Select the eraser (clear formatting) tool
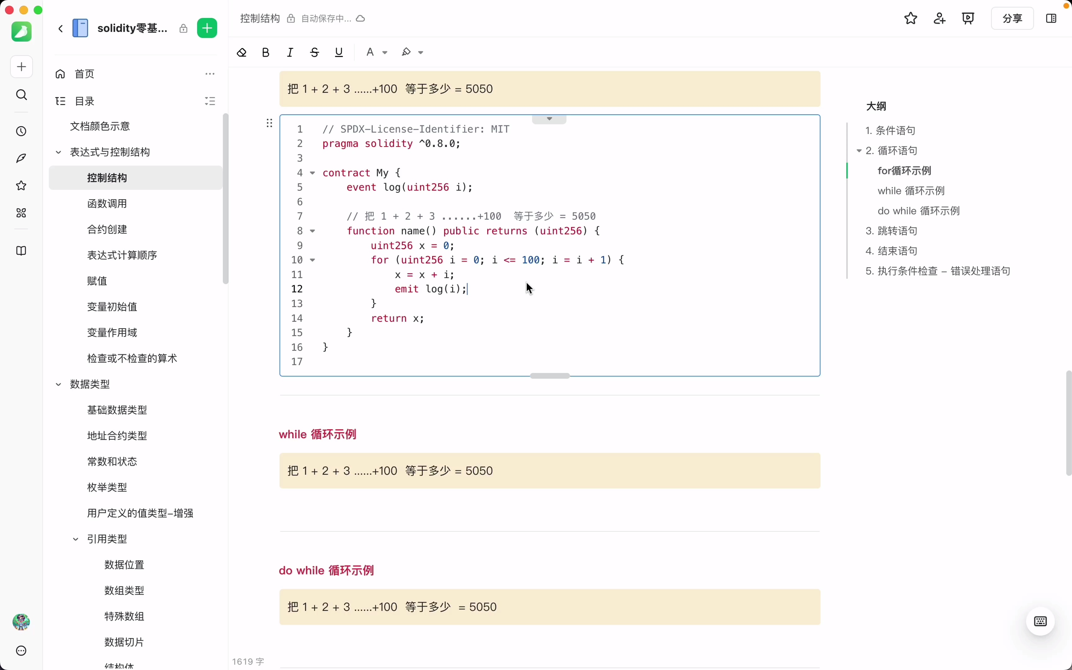Screen dimensions: 1072x670 (x=241, y=52)
